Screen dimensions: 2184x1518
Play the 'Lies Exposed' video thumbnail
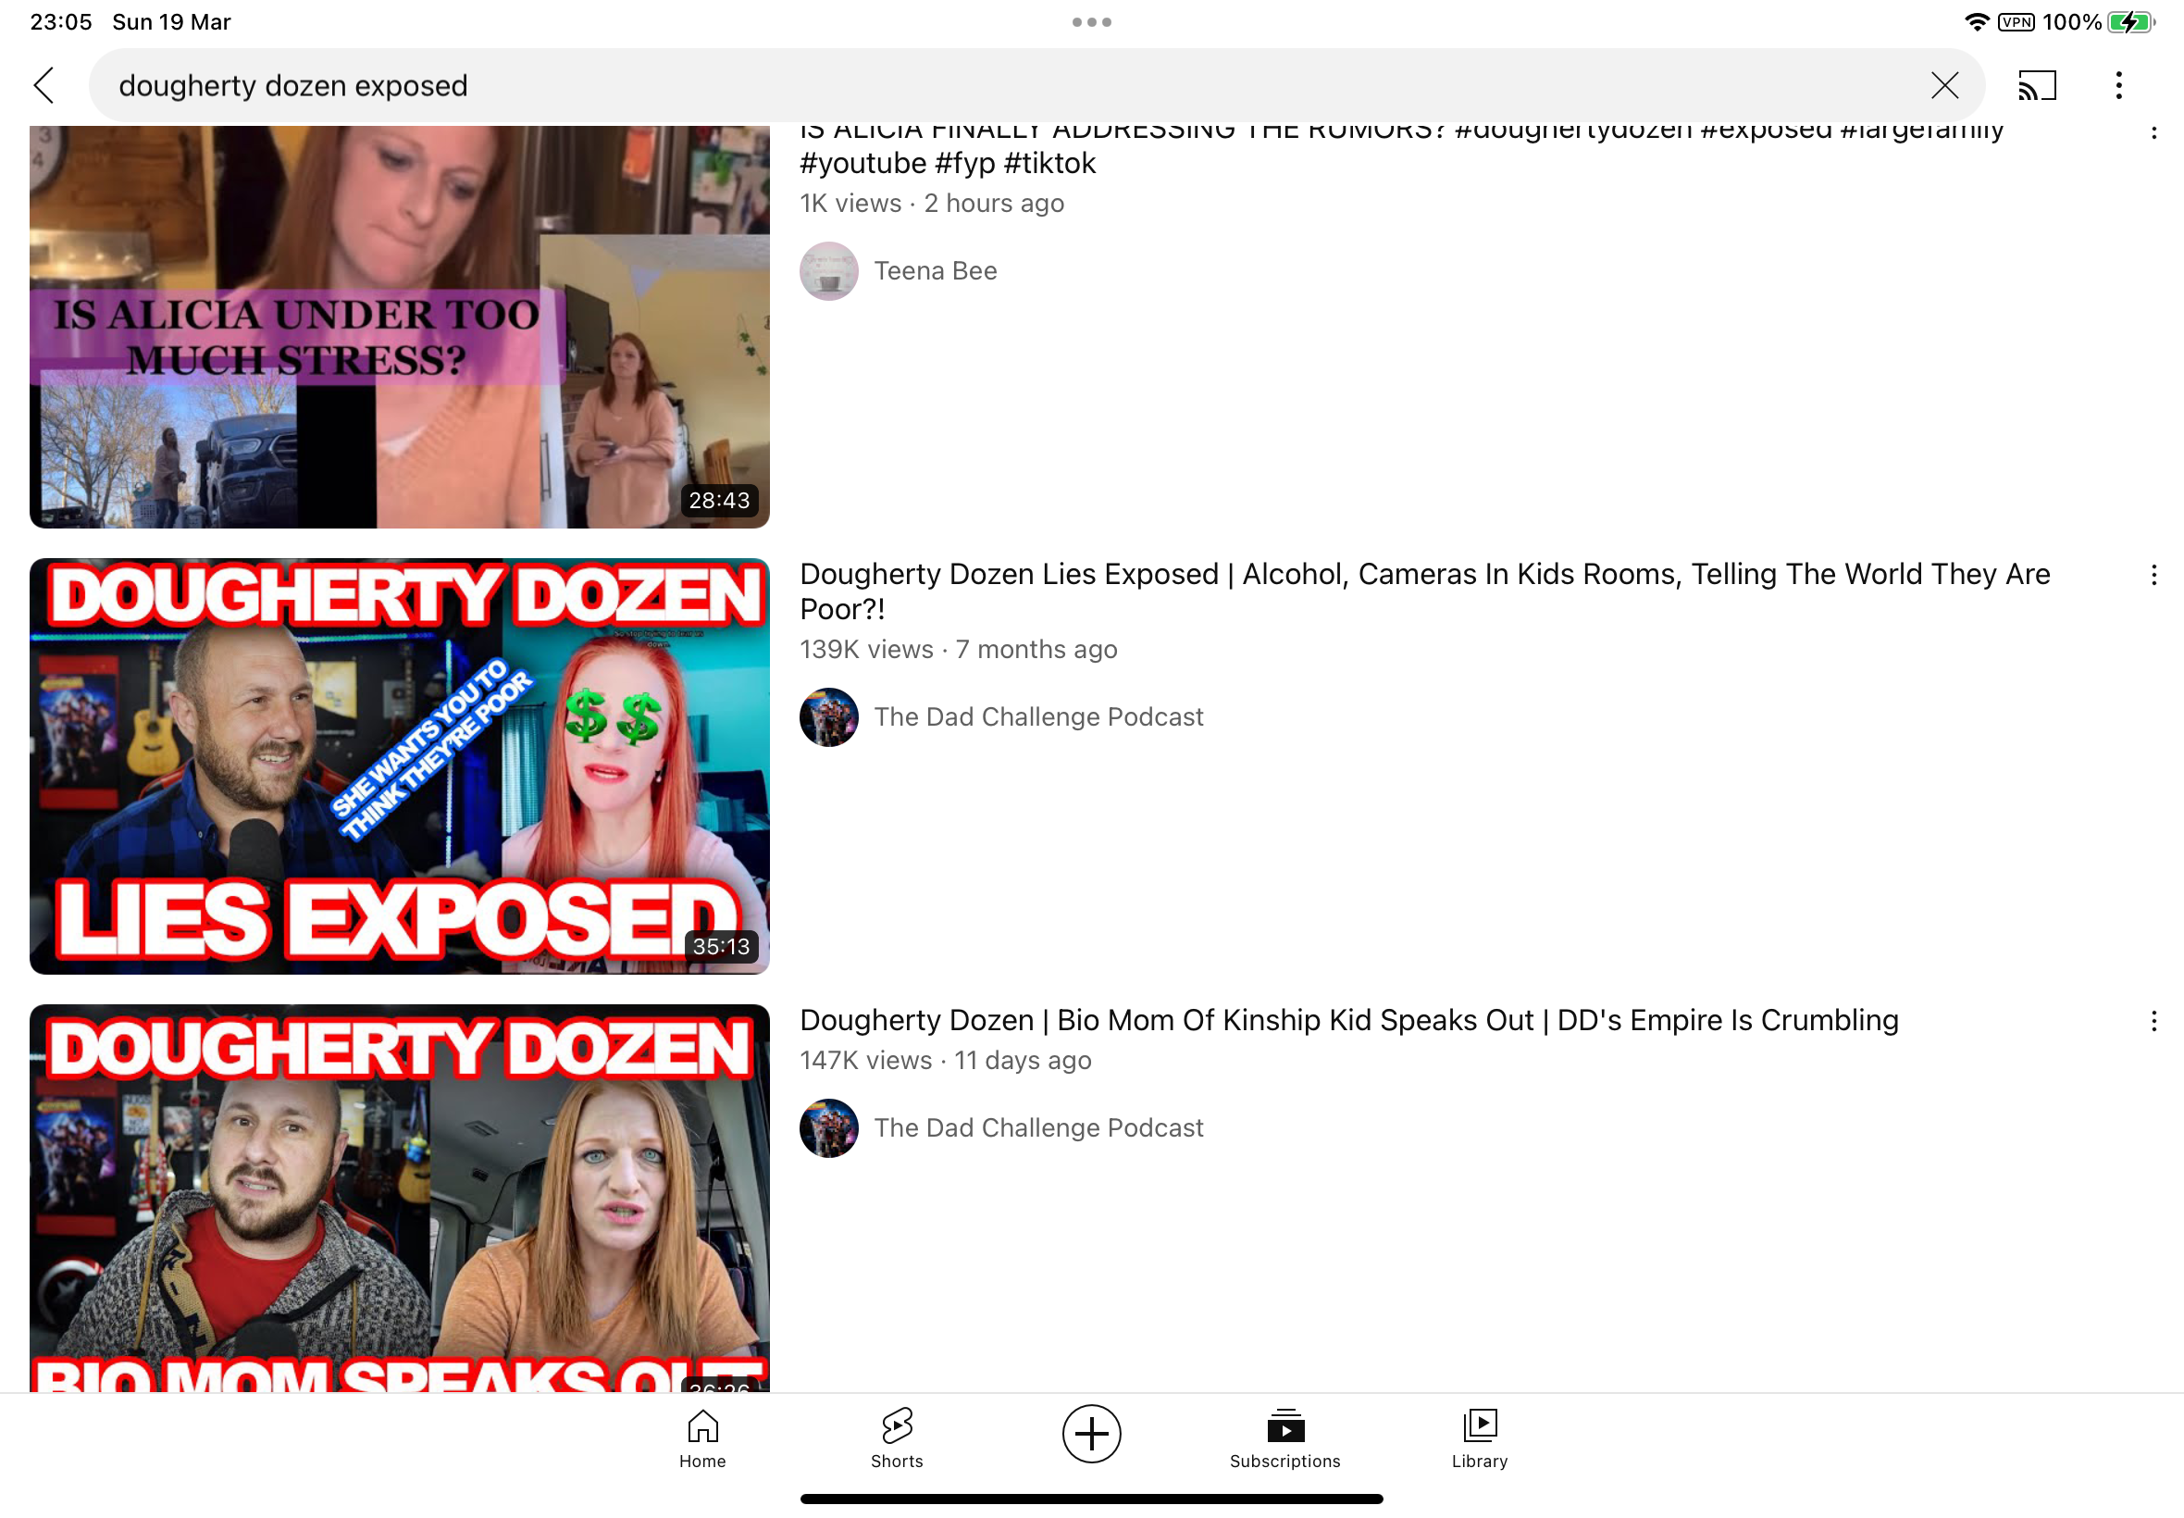point(400,765)
